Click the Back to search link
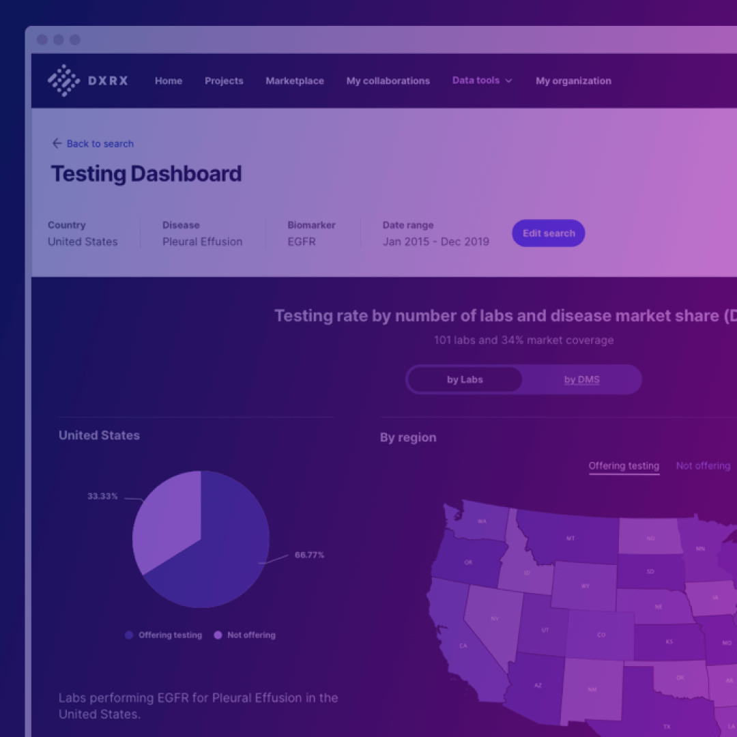Viewport: 737px width, 737px height. pos(100,144)
